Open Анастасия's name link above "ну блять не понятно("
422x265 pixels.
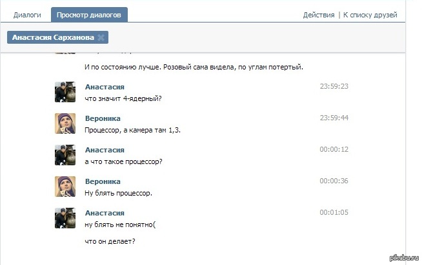(105, 213)
